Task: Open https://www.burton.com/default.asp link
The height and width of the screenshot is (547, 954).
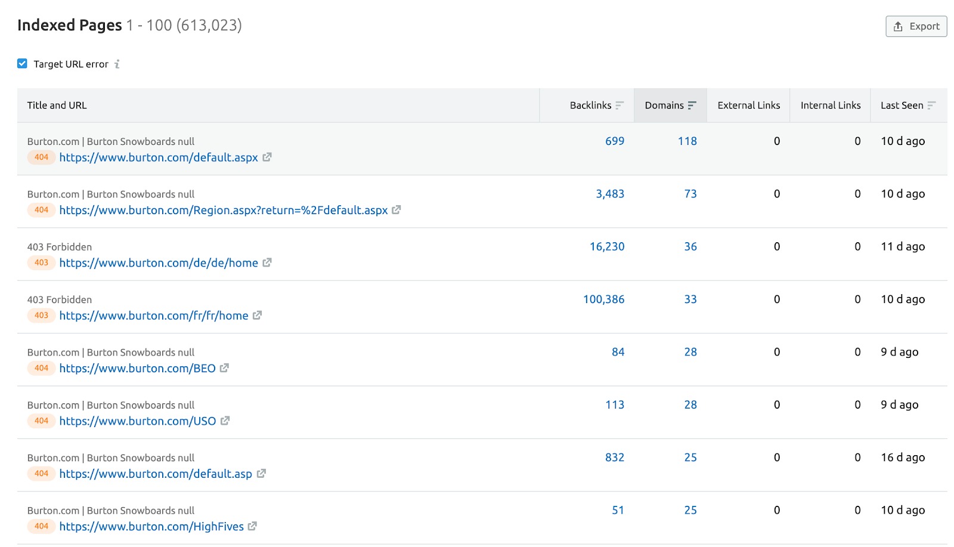Action: tap(156, 474)
